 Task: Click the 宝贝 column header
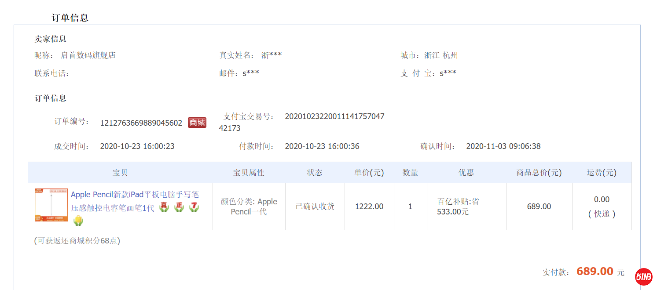pos(120,173)
